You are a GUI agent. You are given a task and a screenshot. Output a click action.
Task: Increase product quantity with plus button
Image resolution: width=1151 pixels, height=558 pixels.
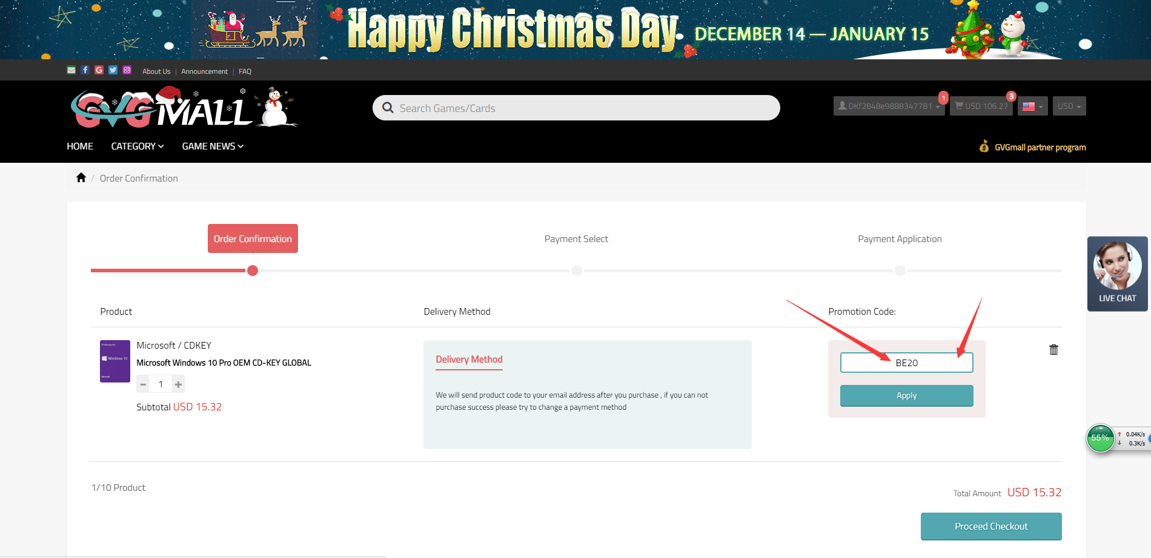pos(178,384)
